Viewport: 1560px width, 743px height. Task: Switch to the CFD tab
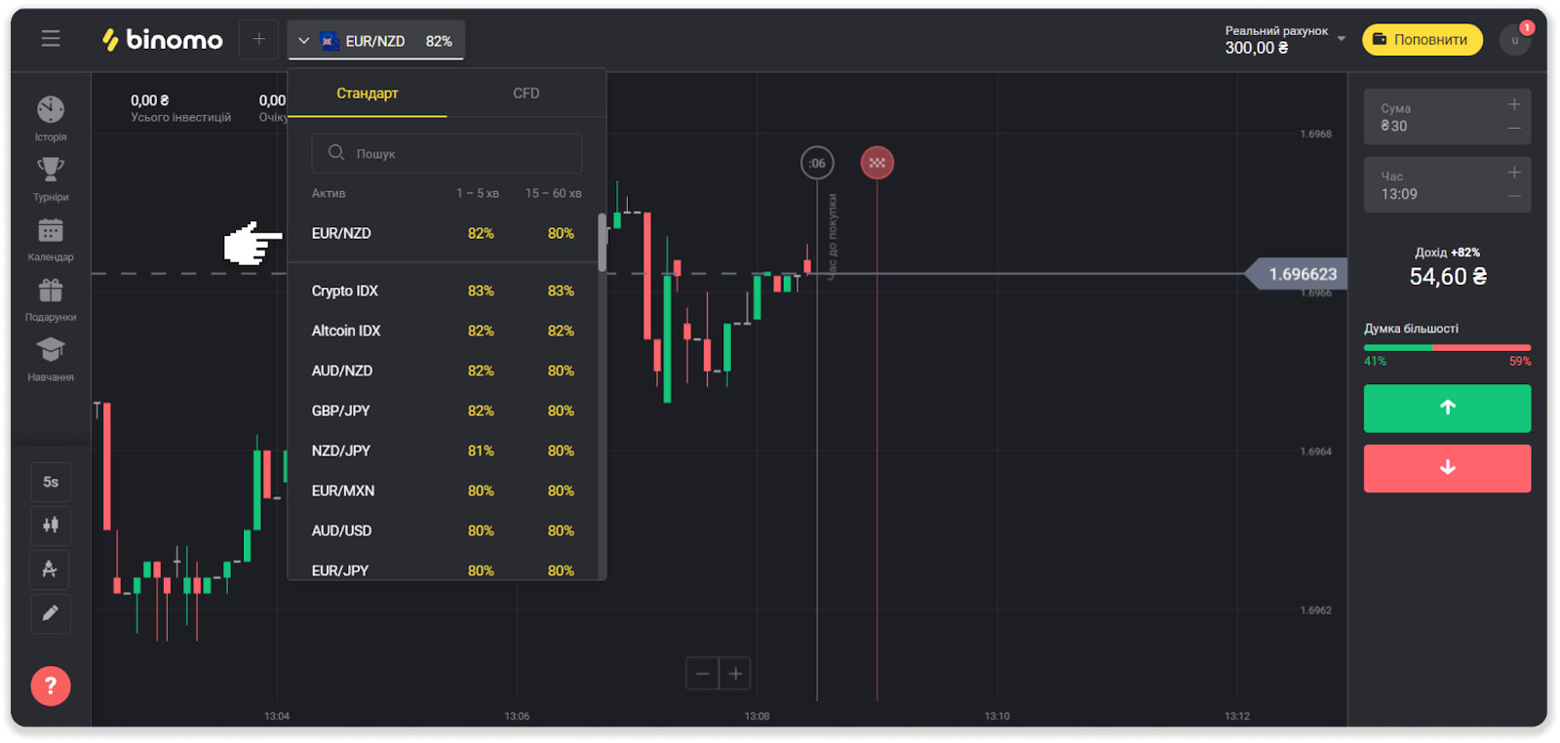click(526, 94)
